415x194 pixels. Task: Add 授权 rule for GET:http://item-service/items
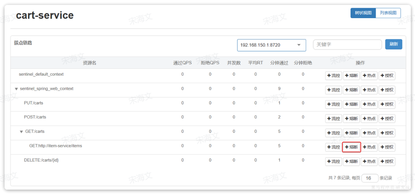(387, 147)
